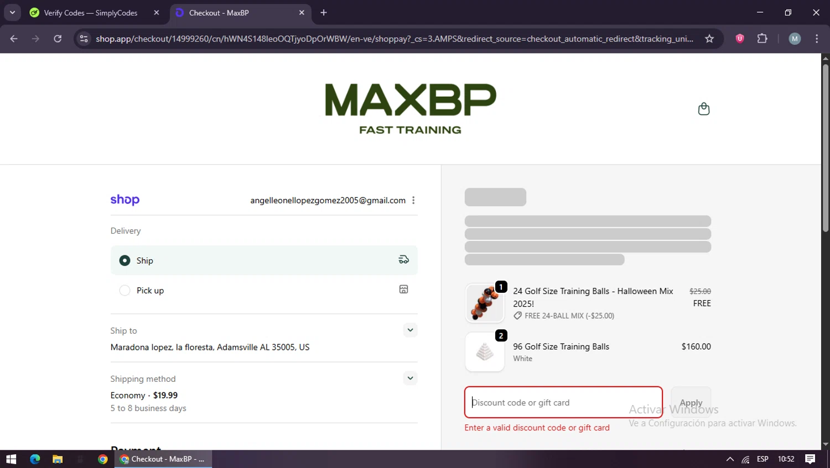Close the Checkout MaxBP tab
This screenshot has width=830, height=468.
click(302, 13)
